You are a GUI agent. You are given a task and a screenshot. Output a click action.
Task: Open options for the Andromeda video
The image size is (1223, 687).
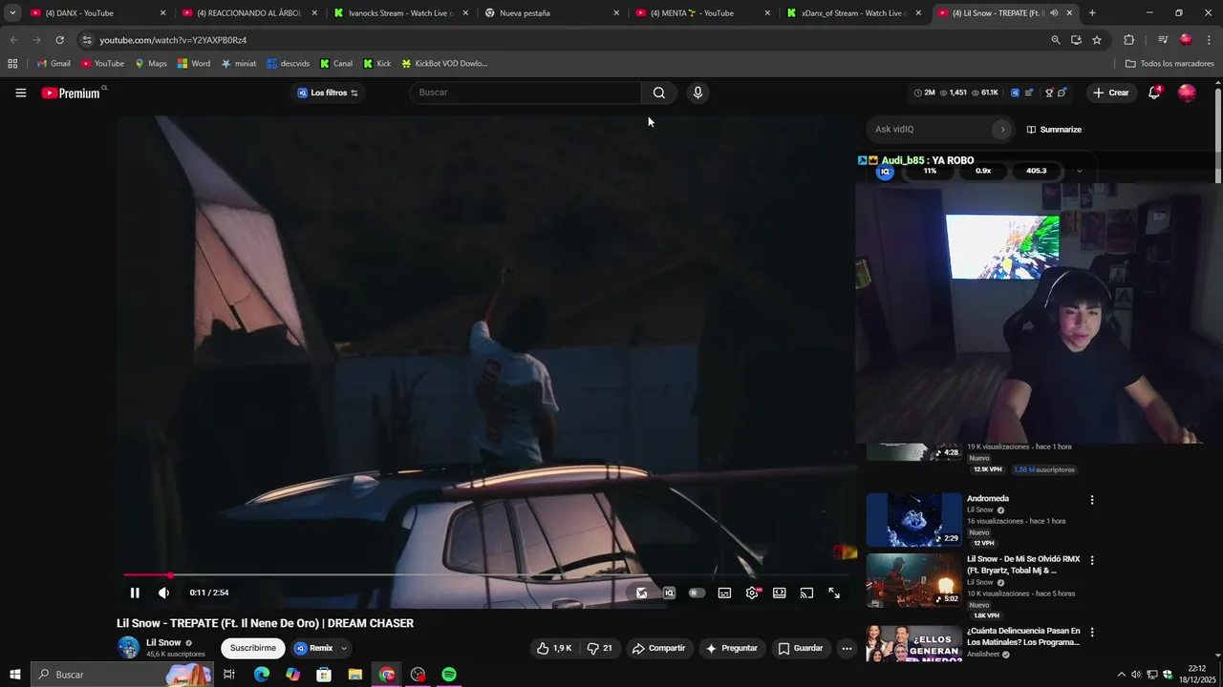click(1092, 500)
